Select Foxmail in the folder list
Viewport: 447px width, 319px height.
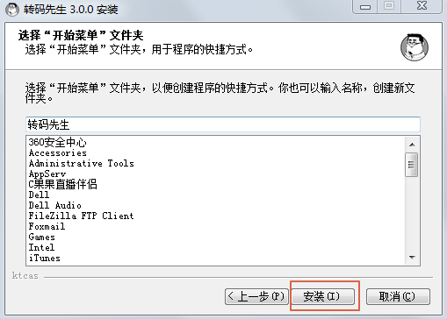47,226
